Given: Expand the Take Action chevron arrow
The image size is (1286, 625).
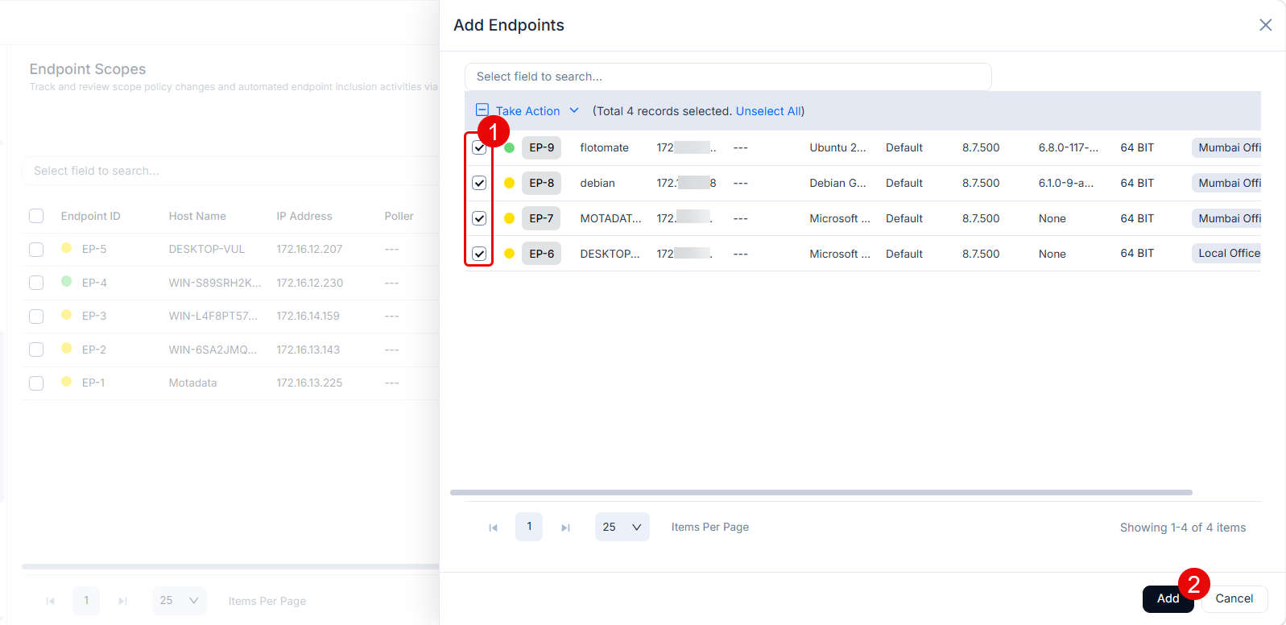Looking at the screenshot, I should (x=574, y=110).
